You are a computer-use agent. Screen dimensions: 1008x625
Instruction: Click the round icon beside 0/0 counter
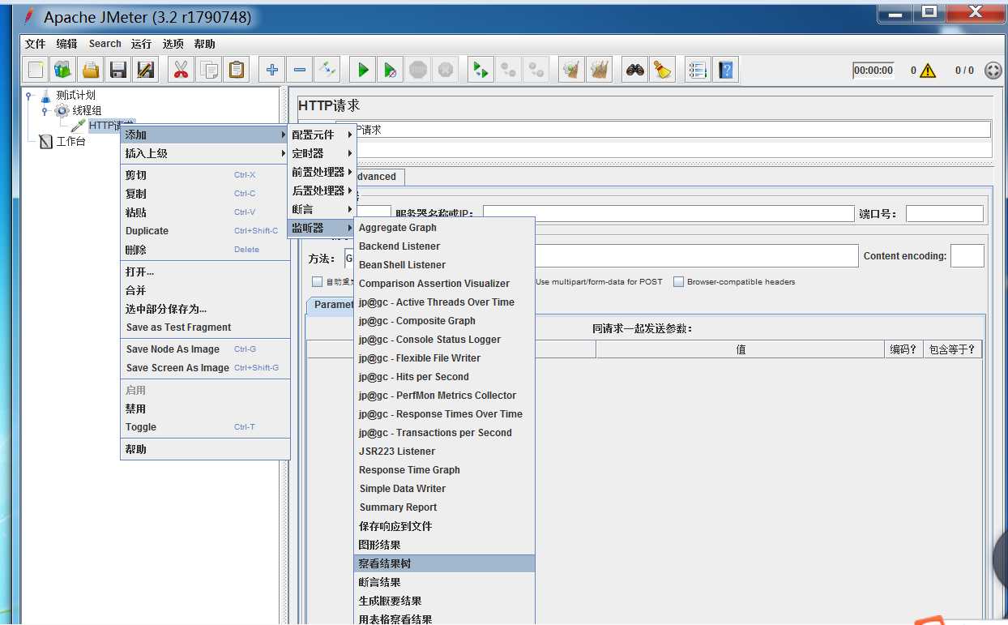(x=993, y=71)
